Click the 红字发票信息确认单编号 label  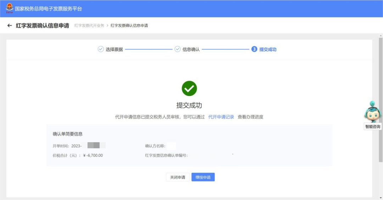[x=166, y=156]
